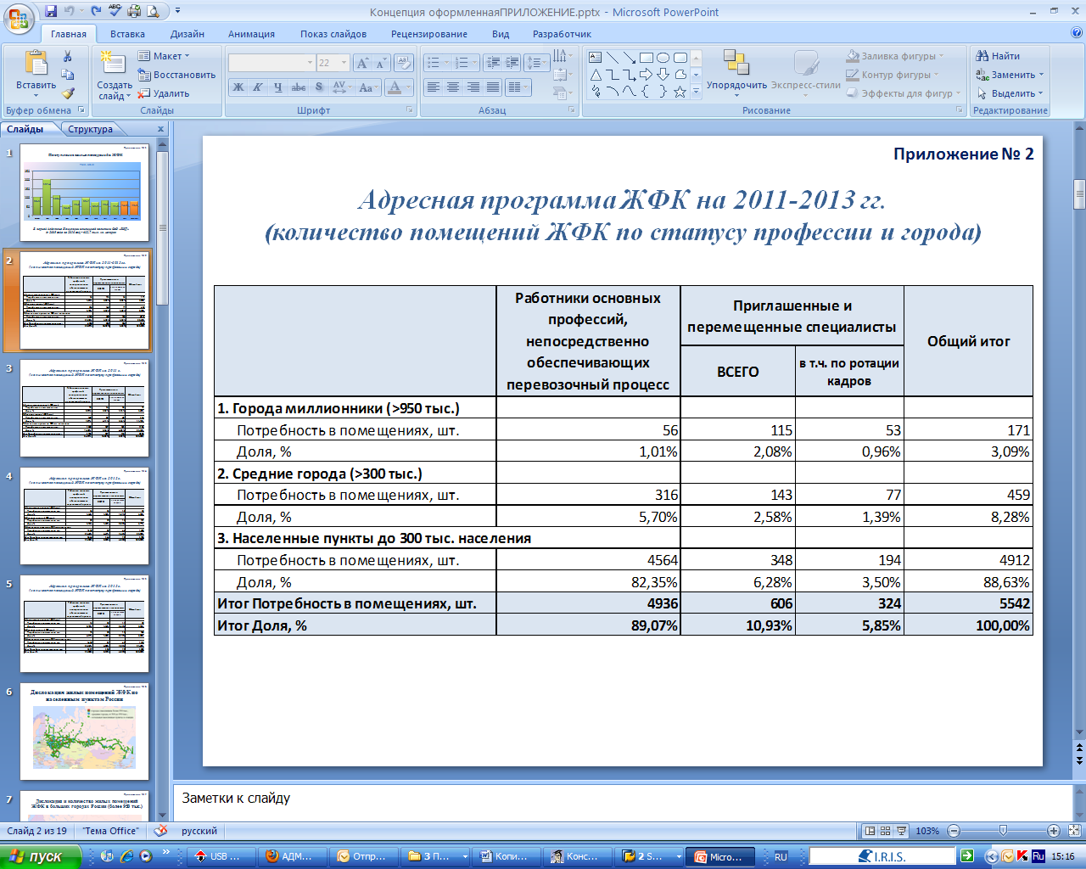Pick the right arrow block shape
This screenshot has height=869, width=1086.
tap(647, 75)
